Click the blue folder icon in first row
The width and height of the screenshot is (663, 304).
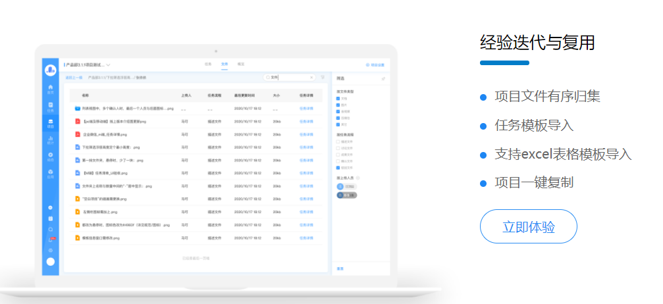tap(78, 109)
